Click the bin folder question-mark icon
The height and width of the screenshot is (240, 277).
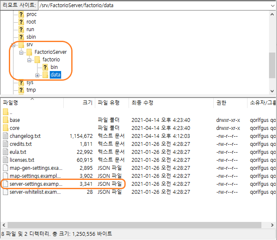coord(45,67)
